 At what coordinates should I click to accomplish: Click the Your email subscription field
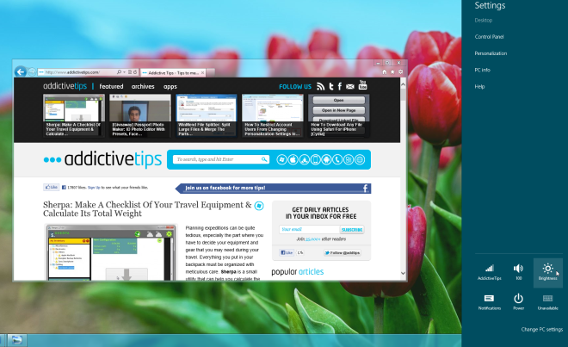(x=309, y=230)
